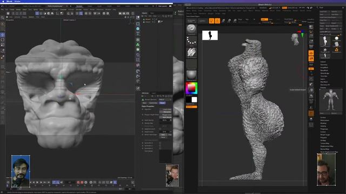Switch to the Objects manager tab in Cinema 4D
346x194 pixels.
coord(144,13)
